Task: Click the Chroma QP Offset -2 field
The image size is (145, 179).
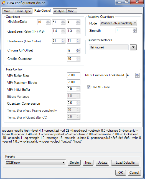Action: coord(72,51)
